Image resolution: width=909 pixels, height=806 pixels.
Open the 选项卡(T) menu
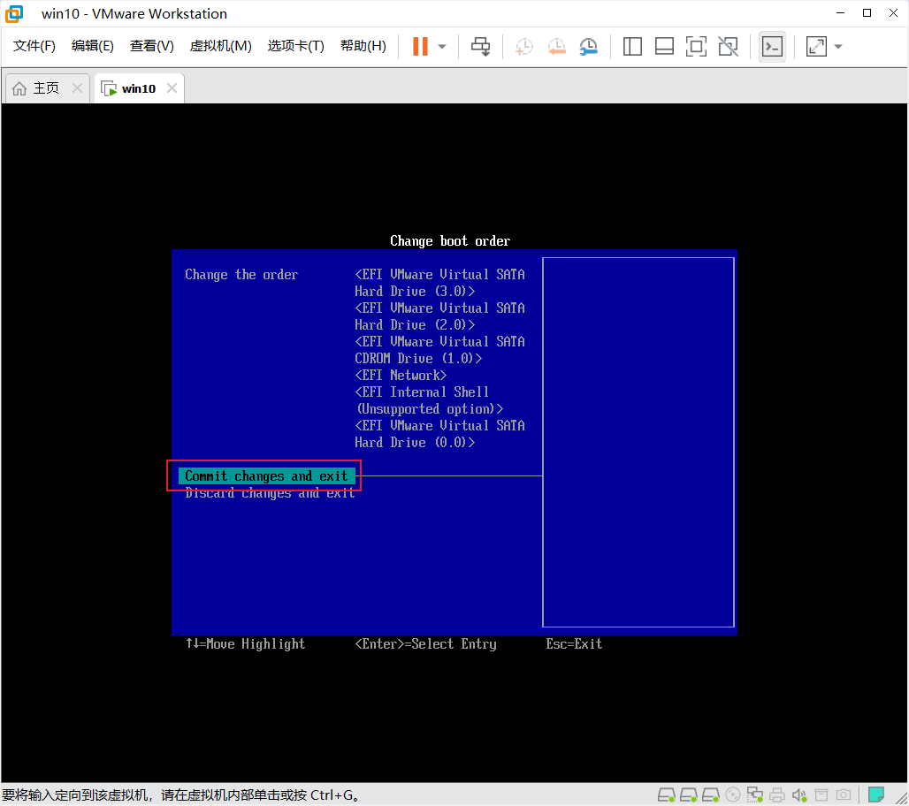295,46
